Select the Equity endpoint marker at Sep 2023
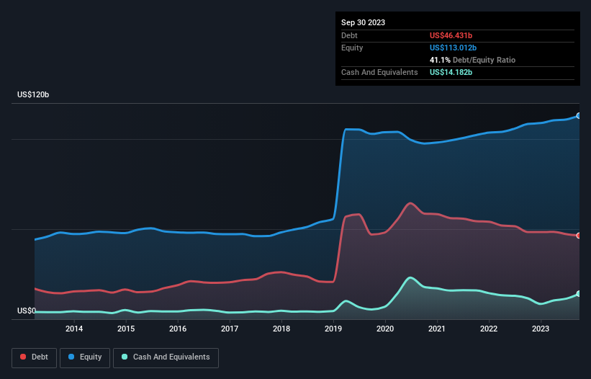 click(579, 116)
